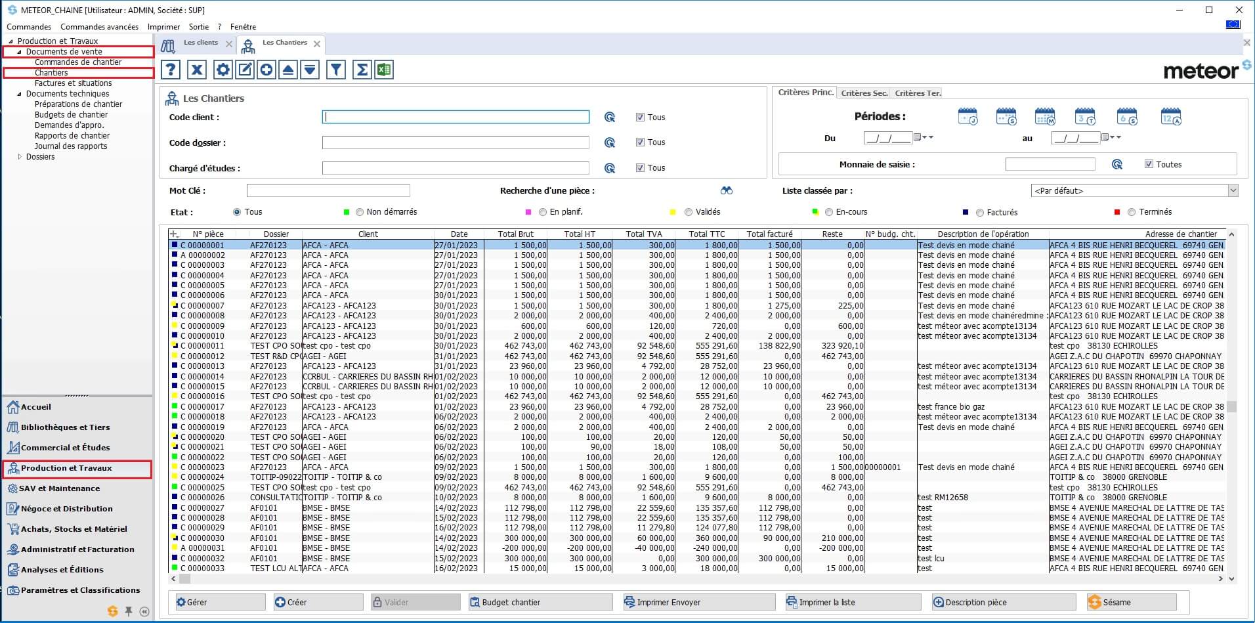Click the Imprimer Envoyer button
Viewport: 1255px width, 623px height.
(x=699, y=602)
